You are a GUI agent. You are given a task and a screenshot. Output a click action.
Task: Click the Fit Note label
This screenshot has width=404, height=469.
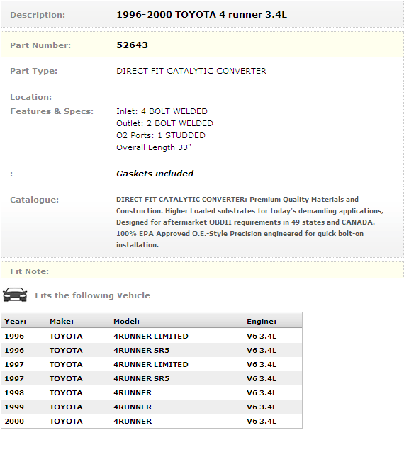tap(29, 271)
